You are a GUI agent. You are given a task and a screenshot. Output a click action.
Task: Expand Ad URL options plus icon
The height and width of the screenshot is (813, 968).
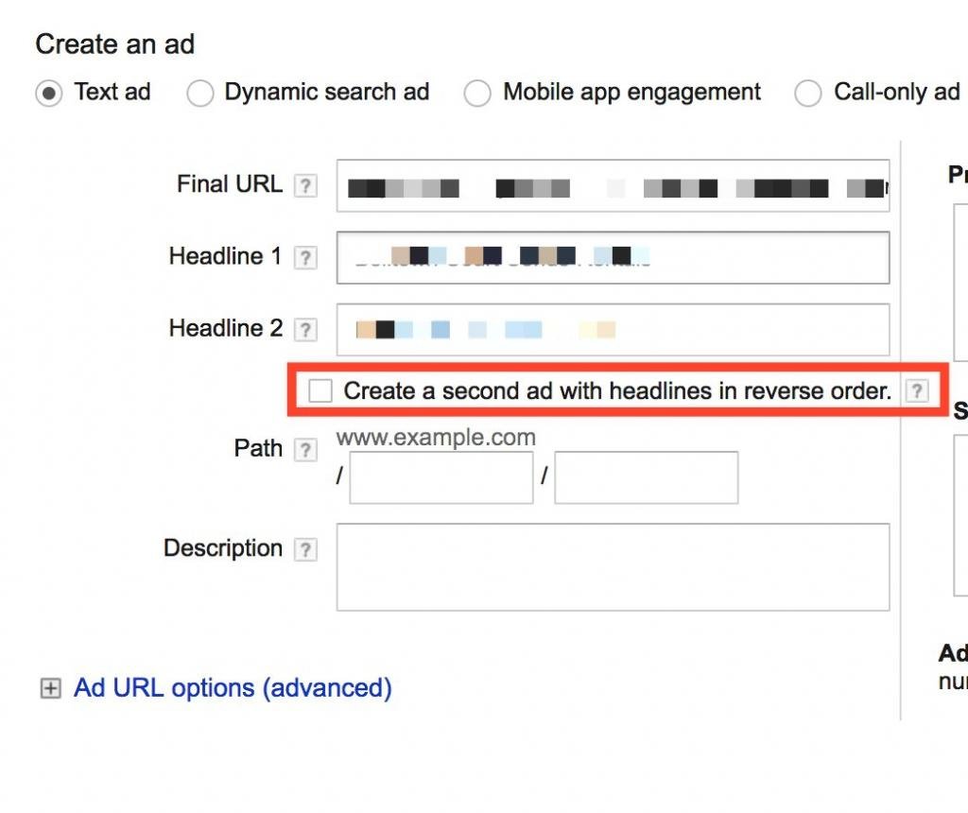pyautogui.click(x=49, y=689)
